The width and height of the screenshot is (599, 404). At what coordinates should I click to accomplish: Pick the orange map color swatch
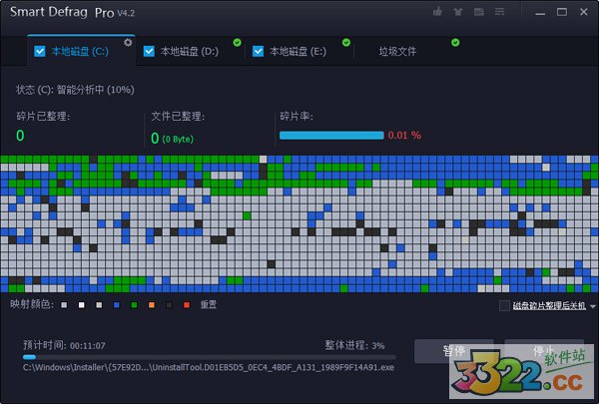coord(152,304)
